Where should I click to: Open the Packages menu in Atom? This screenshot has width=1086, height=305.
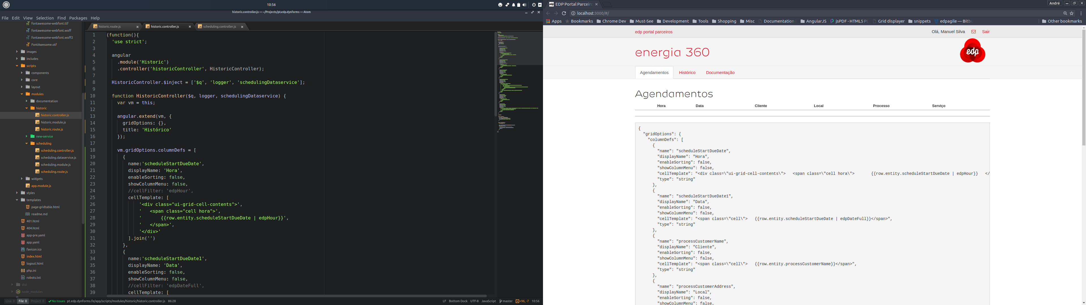coord(78,18)
